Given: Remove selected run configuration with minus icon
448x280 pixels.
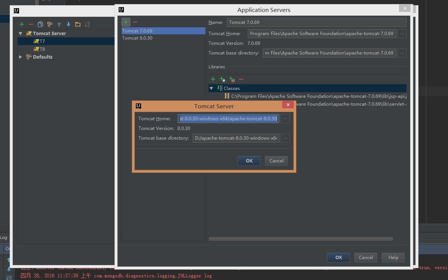Looking at the screenshot, I should coord(31,24).
